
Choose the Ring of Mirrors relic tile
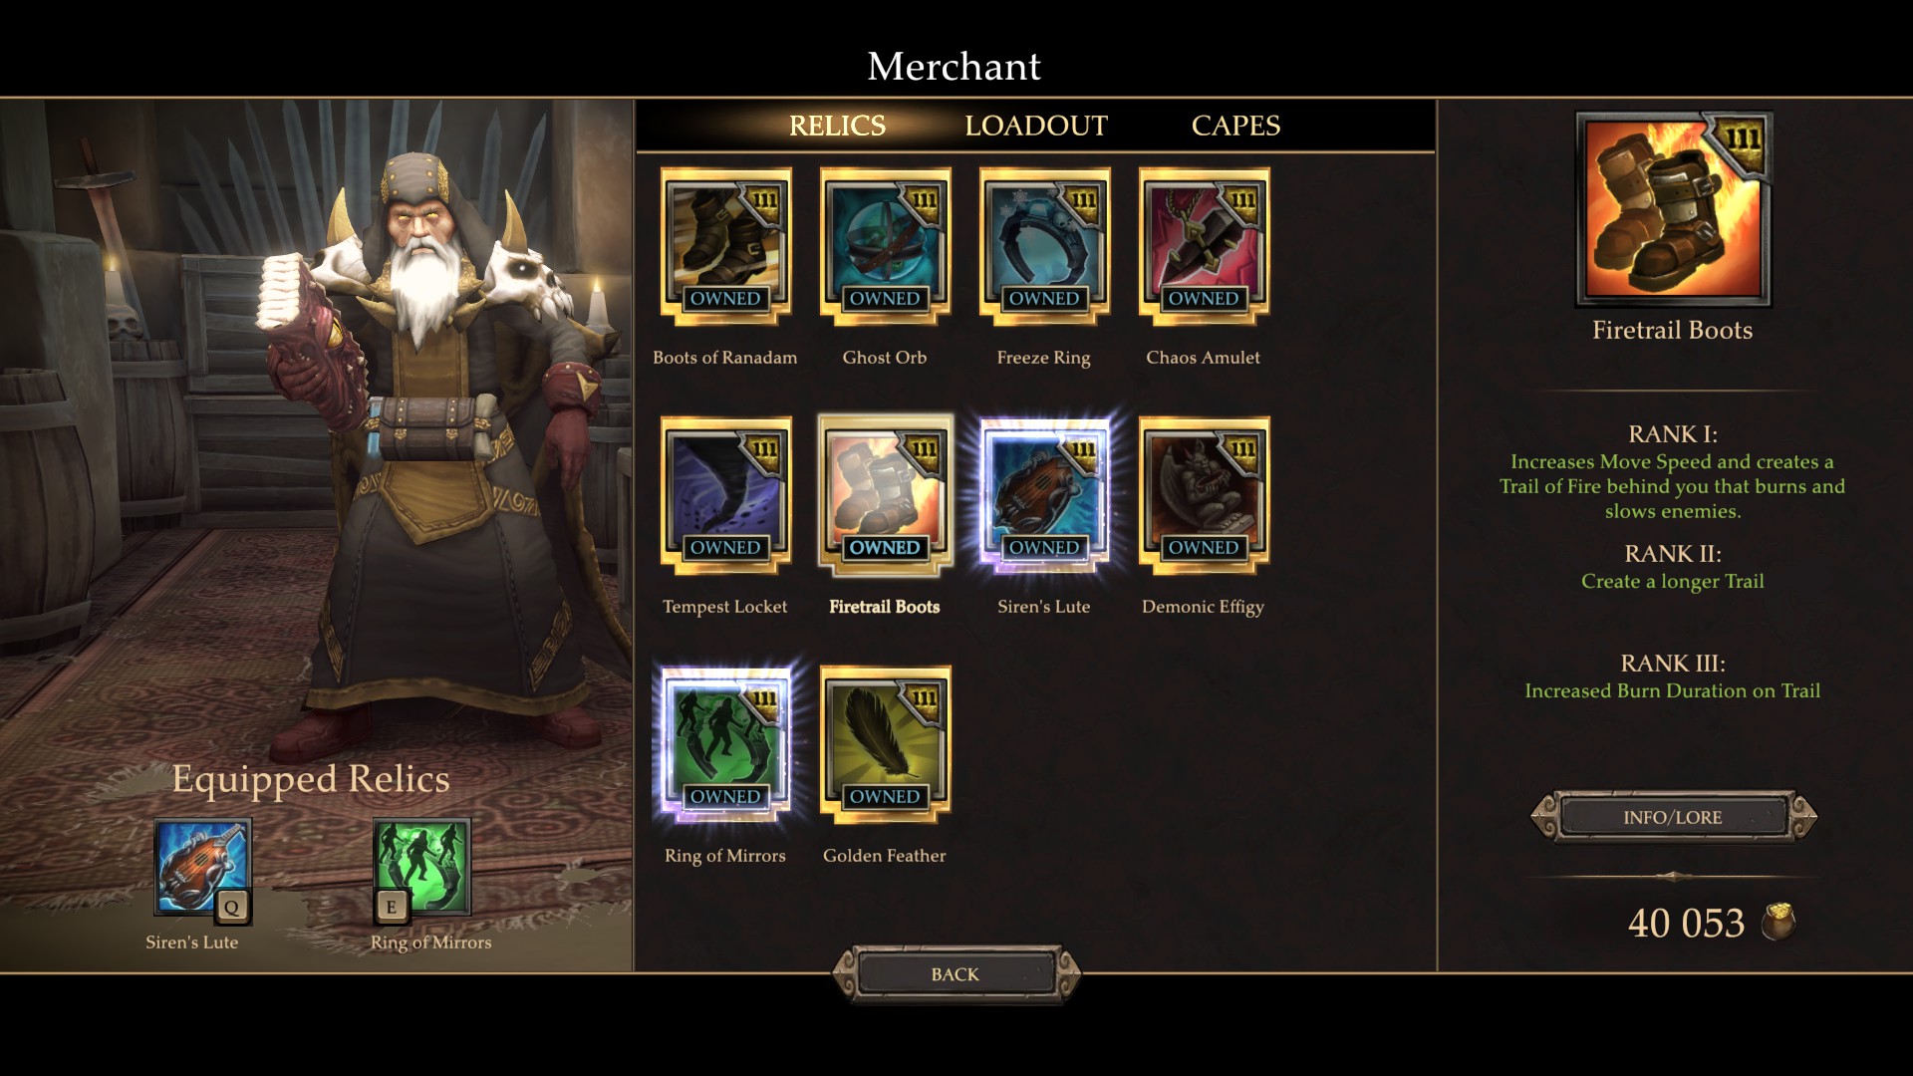click(x=725, y=744)
